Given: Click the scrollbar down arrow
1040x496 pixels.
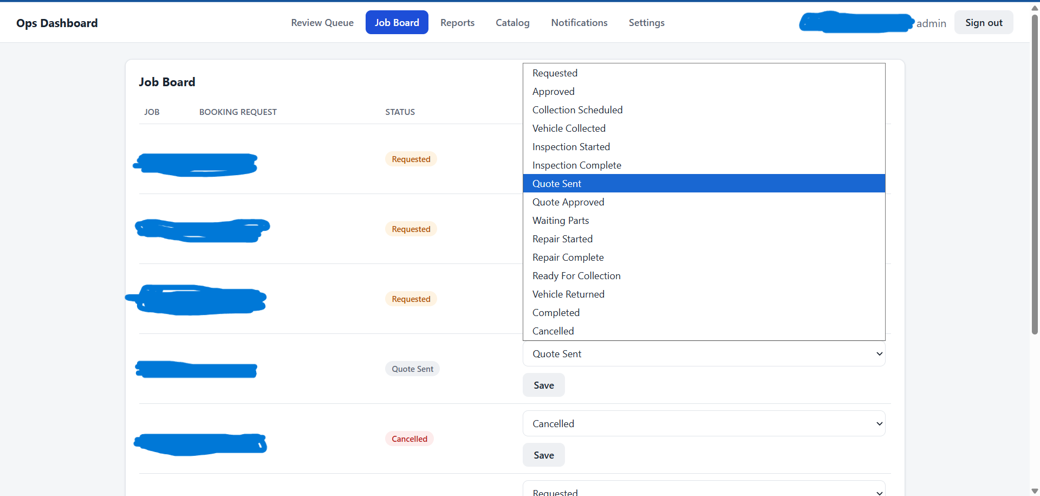Looking at the screenshot, I should (1035, 491).
